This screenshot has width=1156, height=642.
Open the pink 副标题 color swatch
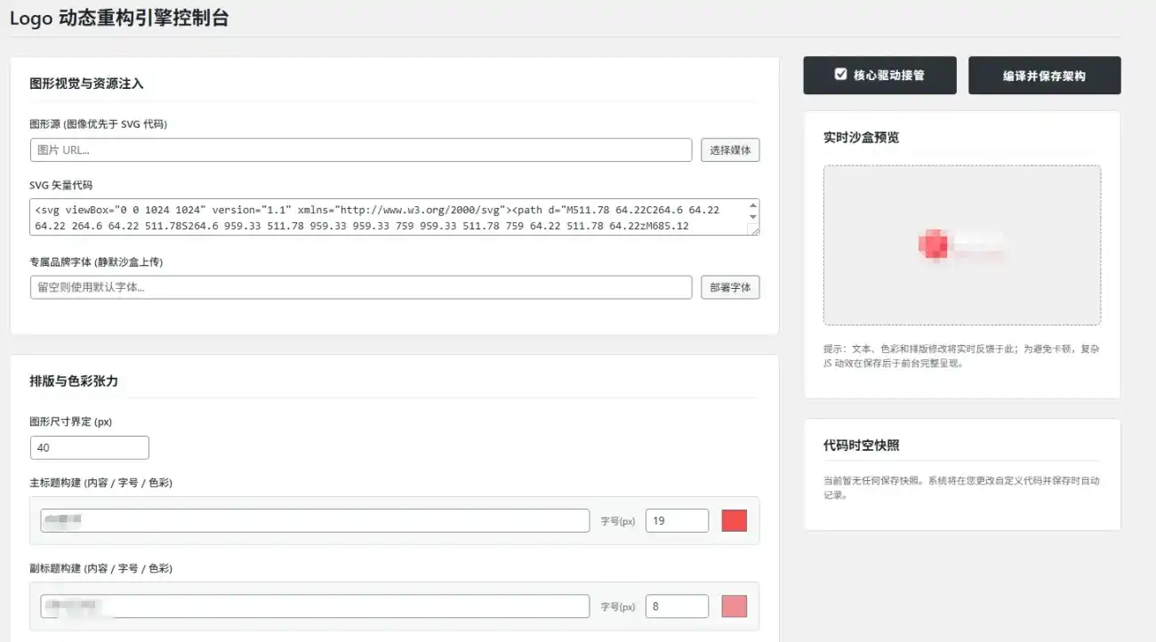point(734,606)
